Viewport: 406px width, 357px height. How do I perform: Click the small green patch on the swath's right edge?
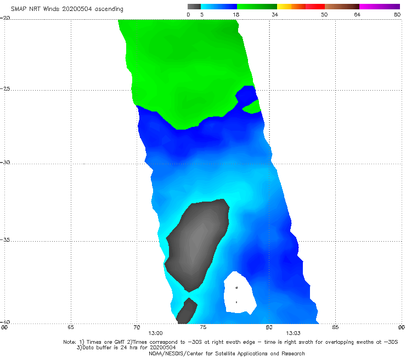(252, 107)
